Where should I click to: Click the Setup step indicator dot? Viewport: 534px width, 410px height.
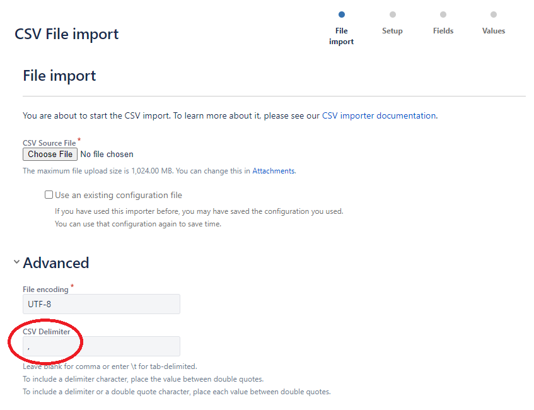click(x=392, y=14)
